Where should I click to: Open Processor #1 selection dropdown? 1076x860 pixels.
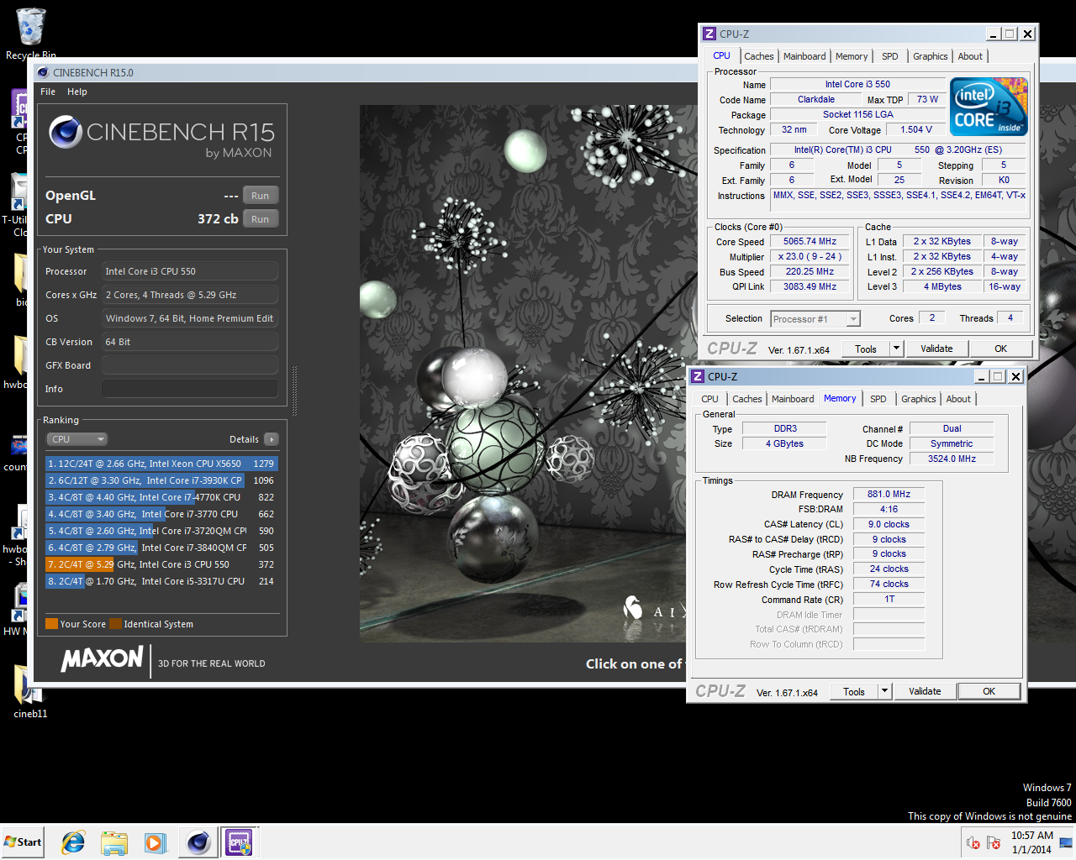click(815, 319)
